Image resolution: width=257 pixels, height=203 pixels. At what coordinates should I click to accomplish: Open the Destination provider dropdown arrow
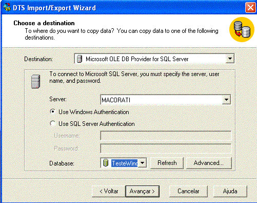230,59
